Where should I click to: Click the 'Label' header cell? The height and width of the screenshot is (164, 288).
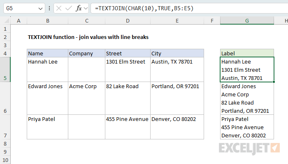pos(247,53)
